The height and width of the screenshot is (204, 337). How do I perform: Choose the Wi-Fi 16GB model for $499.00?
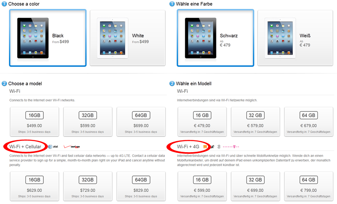tap(34, 122)
